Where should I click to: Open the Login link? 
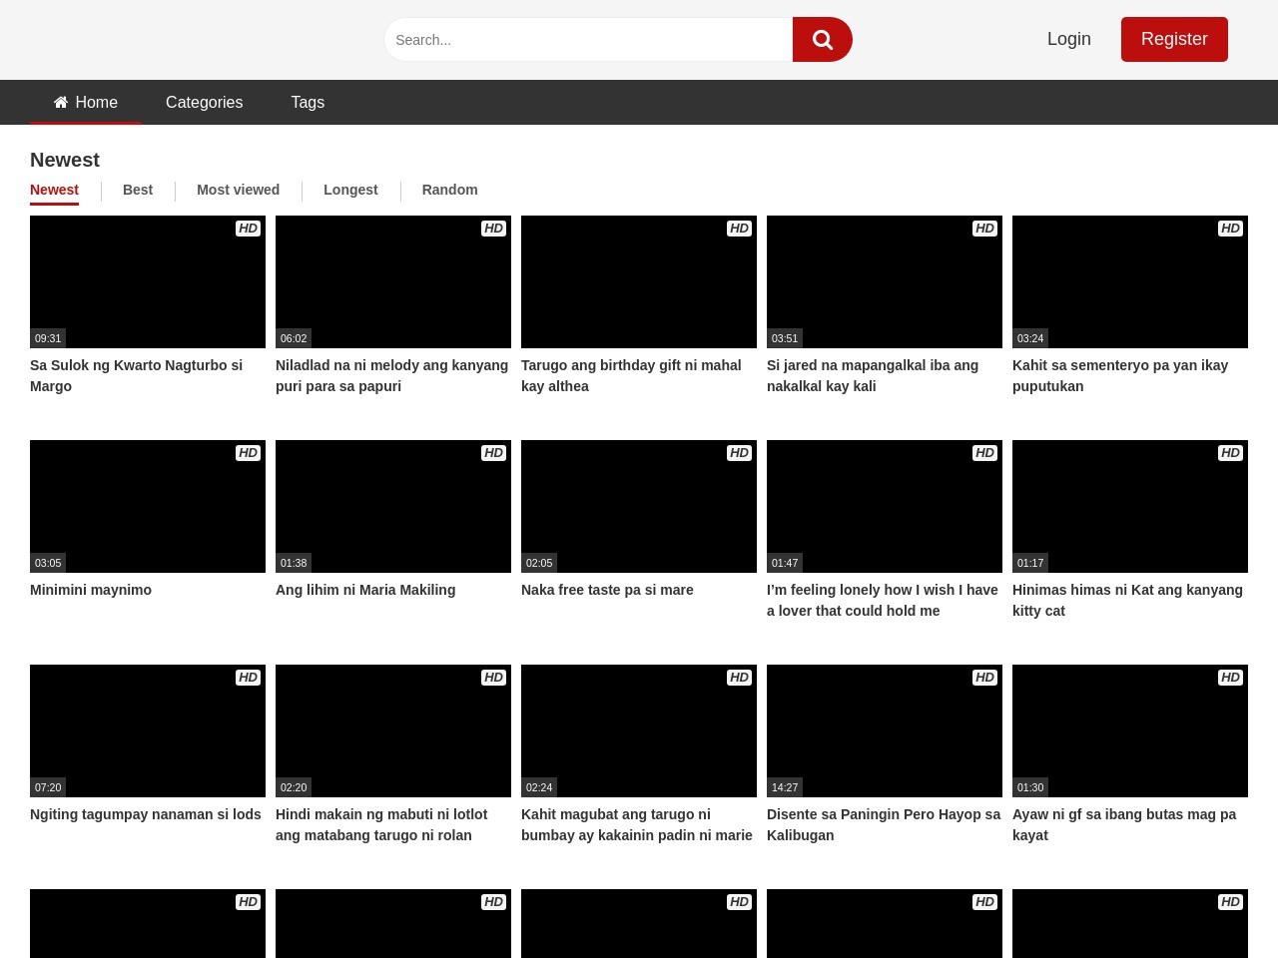(1068, 39)
